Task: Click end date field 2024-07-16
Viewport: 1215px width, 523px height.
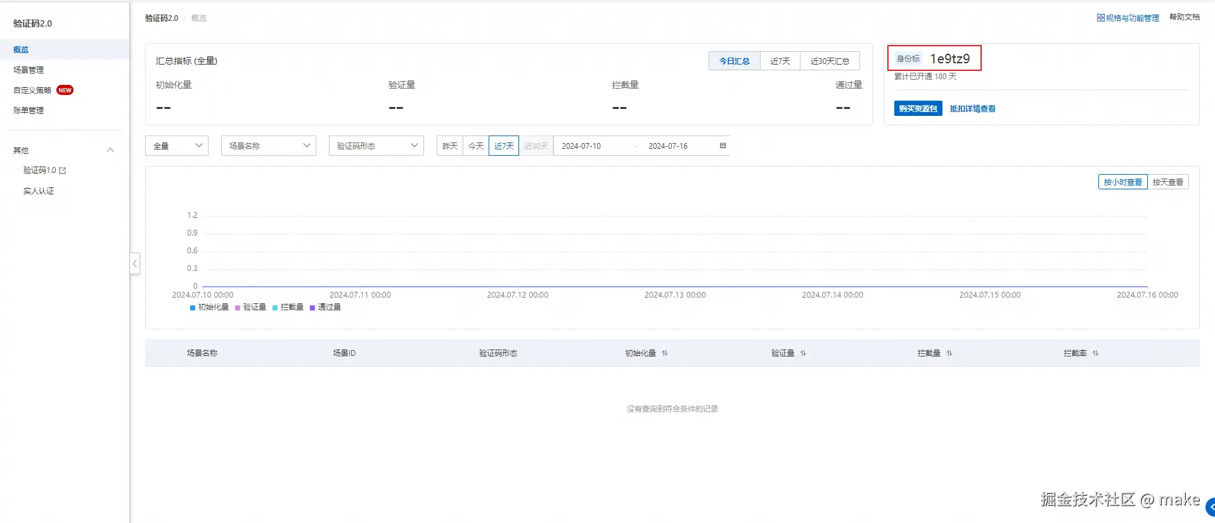Action: [667, 146]
